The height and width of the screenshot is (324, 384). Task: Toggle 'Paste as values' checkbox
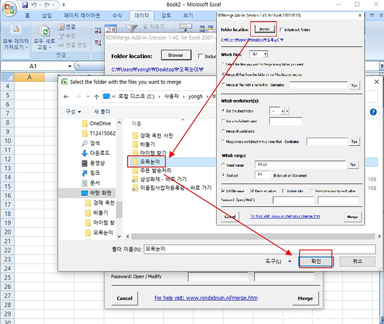click(252, 191)
